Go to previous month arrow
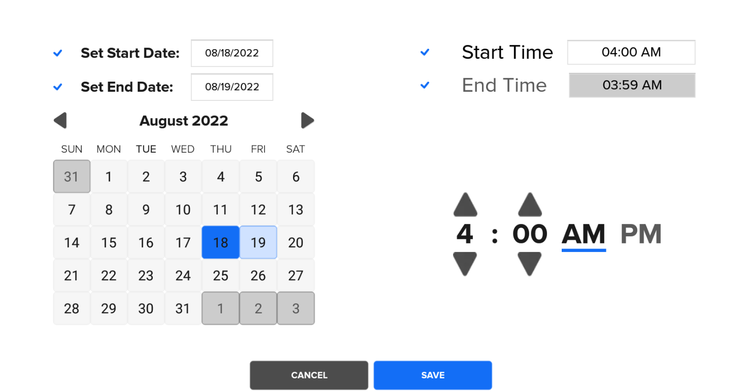The width and height of the screenshot is (742, 392). tap(60, 121)
